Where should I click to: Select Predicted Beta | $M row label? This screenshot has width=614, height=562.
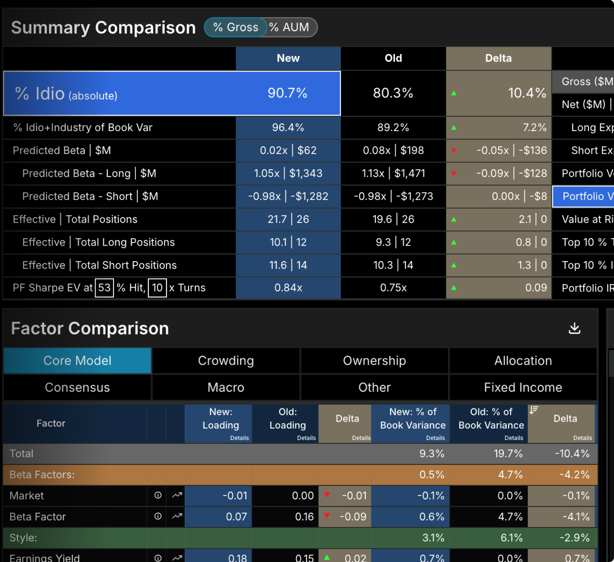tap(62, 150)
